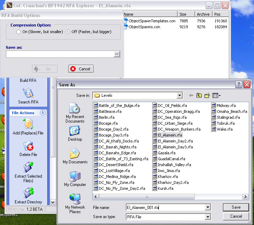Open the Save as type dropdown
The width and height of the screenshot is (254, 225).
pos(208,217)
